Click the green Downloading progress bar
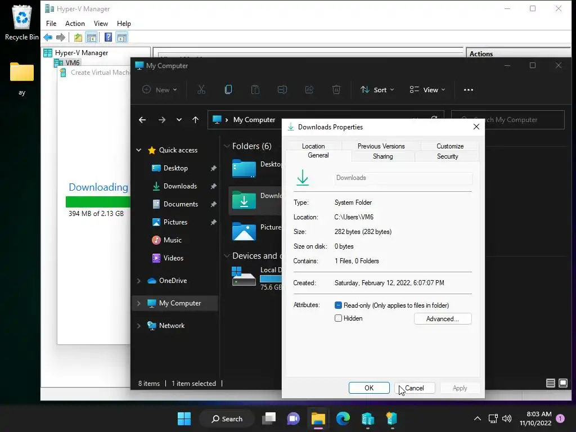 click(x=98, y=202)
